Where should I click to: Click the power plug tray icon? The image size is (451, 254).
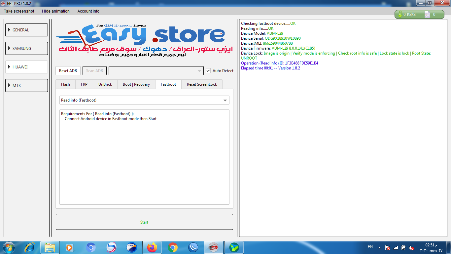(x=403, y=247)
